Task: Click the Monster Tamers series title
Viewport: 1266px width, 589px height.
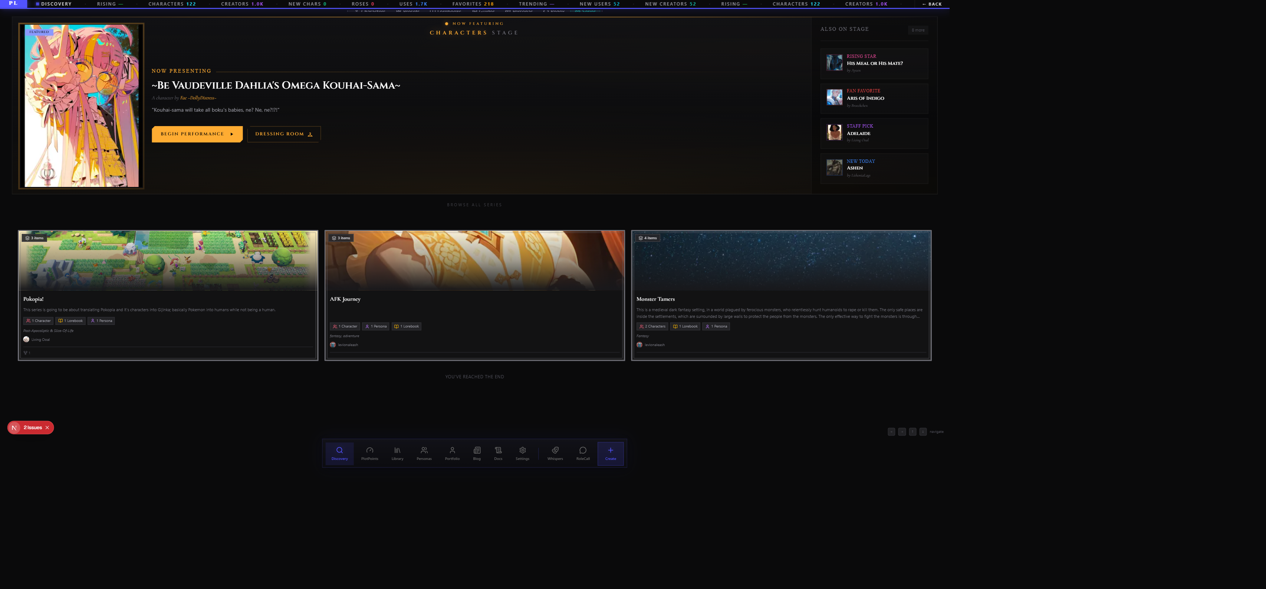Action: click(655, 299)
